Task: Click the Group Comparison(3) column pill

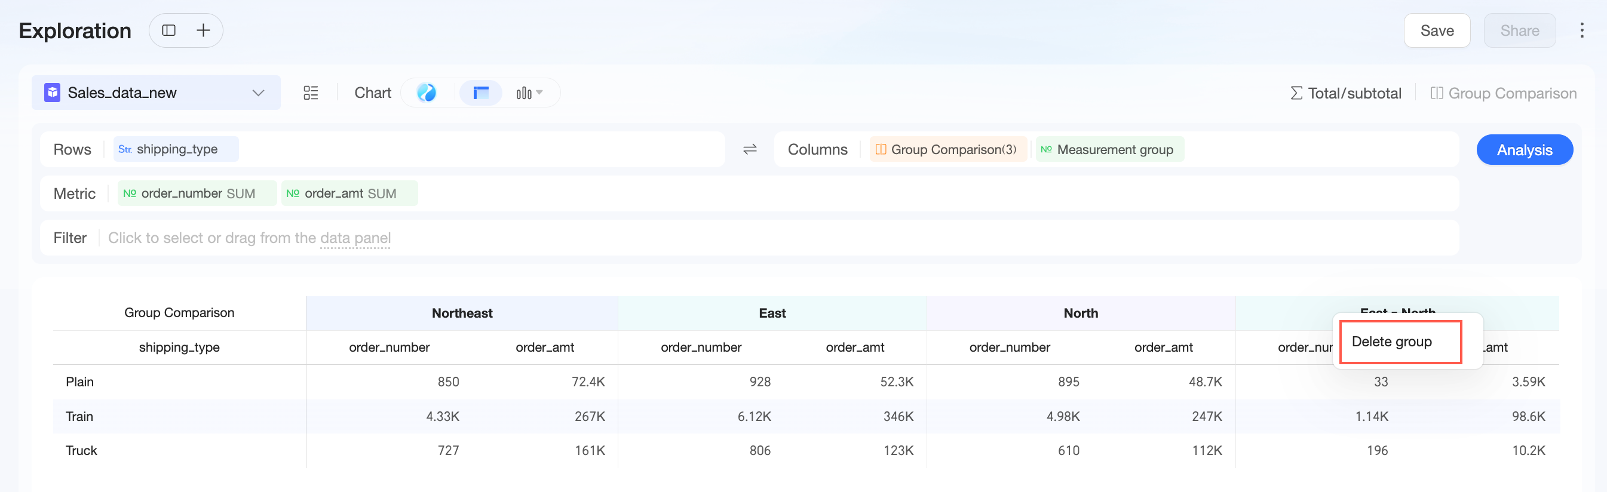Action: point(947,150)
